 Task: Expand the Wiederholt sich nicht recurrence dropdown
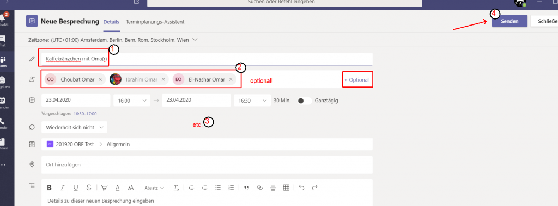74,127
